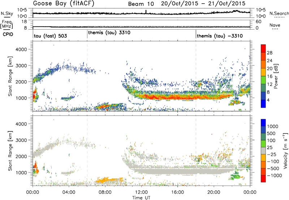
Task: Click the dashed CPID boundary line at 06:00
Action: point(87,76)
